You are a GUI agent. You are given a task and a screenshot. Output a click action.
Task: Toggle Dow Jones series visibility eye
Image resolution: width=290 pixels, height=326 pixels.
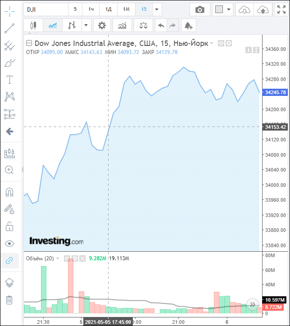point(221,43)
